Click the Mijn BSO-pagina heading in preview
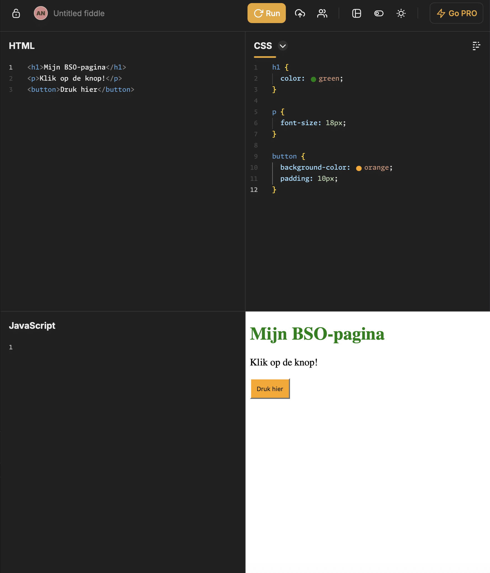 tap(317, 334)
